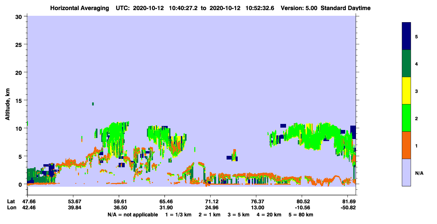Click longitude value -10.56

(x=302, y=208)
